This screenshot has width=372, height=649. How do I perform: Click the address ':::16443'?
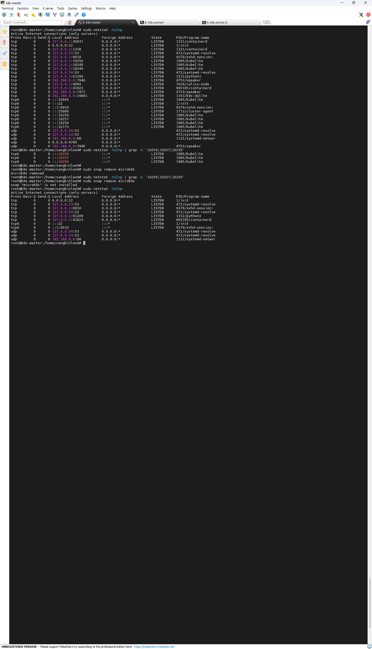(60, 100)
